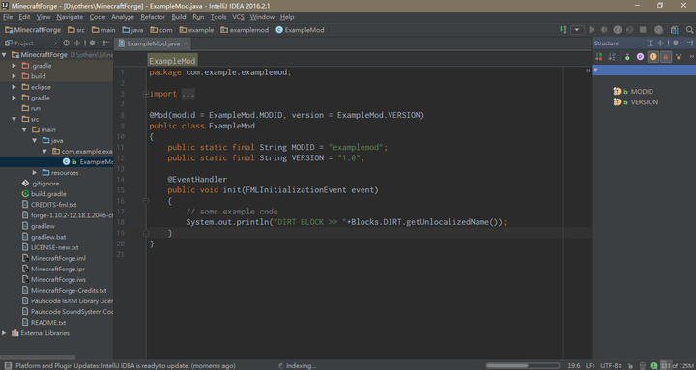
Task: Click the Search Everywhere magnifier icon
Action: pos(689,30)
